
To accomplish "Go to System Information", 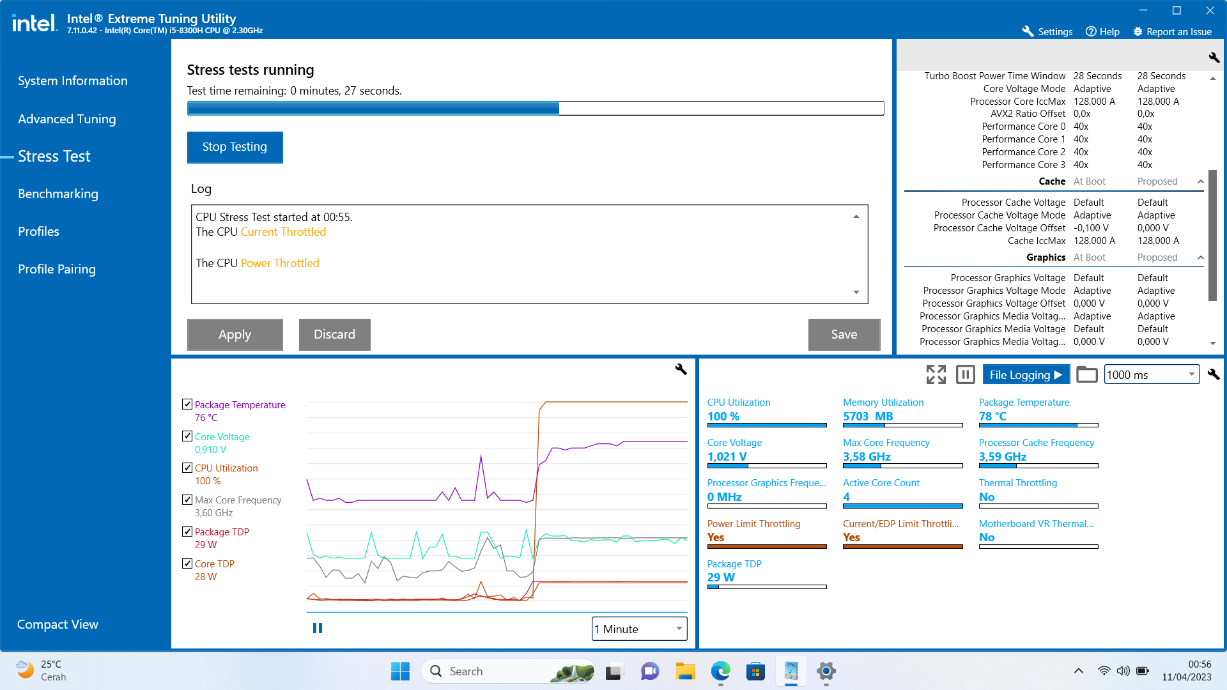I will click(x=73, y=80).
